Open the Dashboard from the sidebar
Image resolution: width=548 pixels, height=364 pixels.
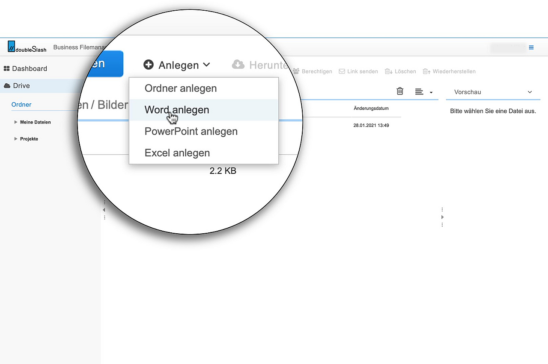(29, 69)
